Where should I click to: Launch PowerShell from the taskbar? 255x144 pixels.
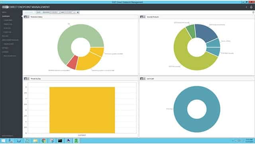point(19,141)
